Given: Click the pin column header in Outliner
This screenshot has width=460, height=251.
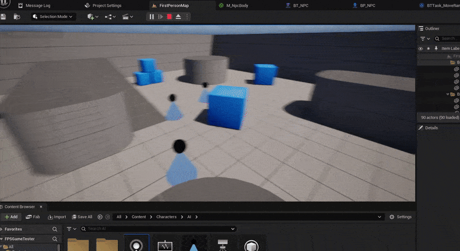Looking at the screenshot, I should coord(436,48).
